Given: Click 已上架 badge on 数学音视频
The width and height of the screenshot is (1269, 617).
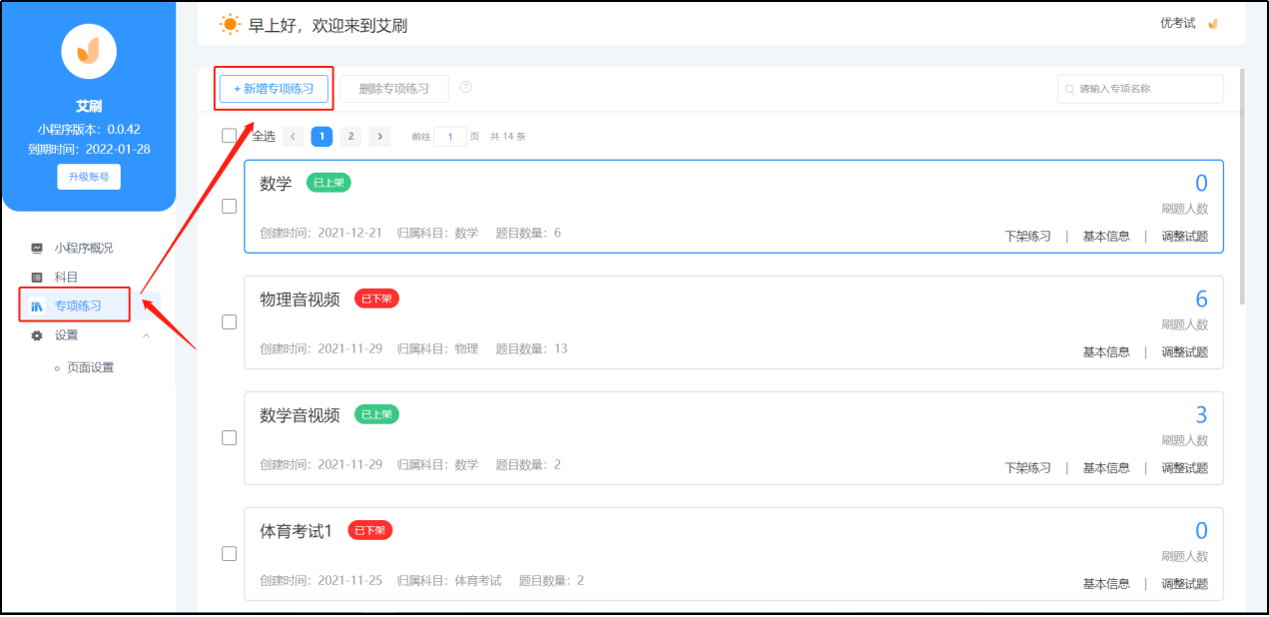Looking at the screenshot, I should click(376, 414).
